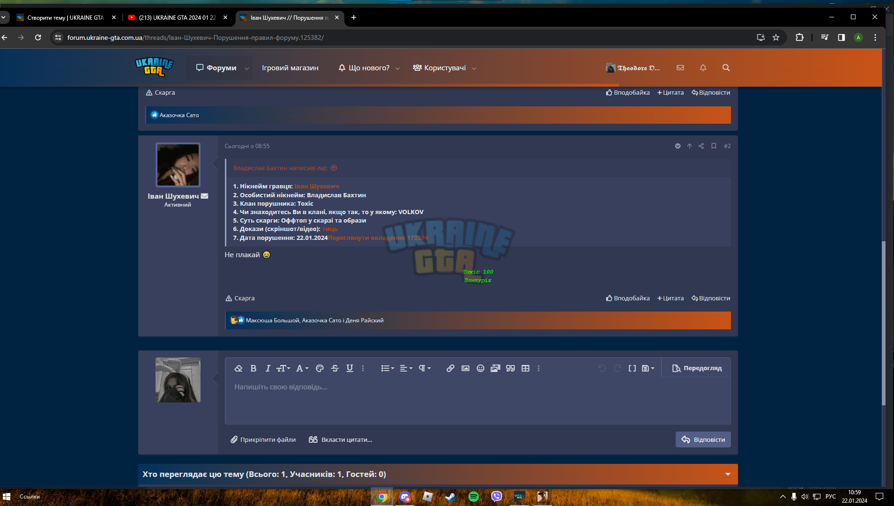The width and height of the screenshot is (894, 506).
Task: Share post #2 via share icon
Action: [701, 146]
